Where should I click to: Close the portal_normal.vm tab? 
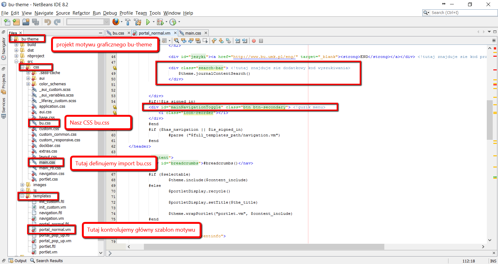(175, 33)
